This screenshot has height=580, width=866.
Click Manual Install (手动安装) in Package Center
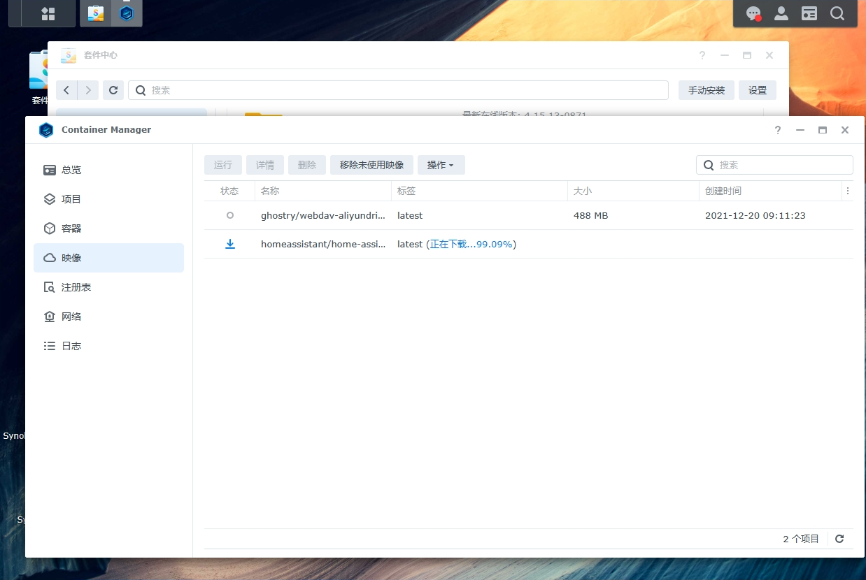pyautogui.click(x=707, y=90)
